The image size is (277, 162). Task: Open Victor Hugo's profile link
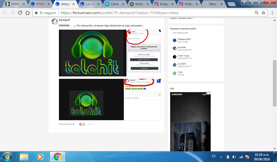tap(183, 56)
